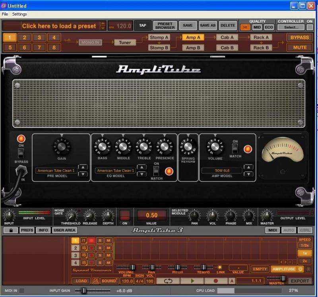This screenshot has width=318, height=297.
Task: Click the lock icon beside PREFS
Action: (x=11, y=230)
